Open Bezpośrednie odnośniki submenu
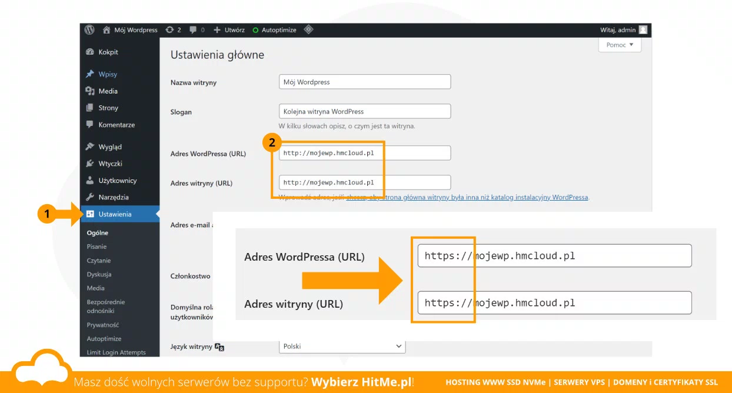This screenshot has width=732, height=393. tap(106, 307)
